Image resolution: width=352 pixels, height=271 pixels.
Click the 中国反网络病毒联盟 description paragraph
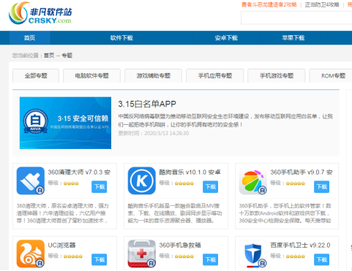point(225,121)
